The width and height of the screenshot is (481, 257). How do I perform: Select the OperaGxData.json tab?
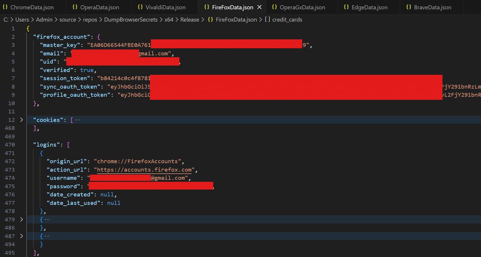coord(302,7)
